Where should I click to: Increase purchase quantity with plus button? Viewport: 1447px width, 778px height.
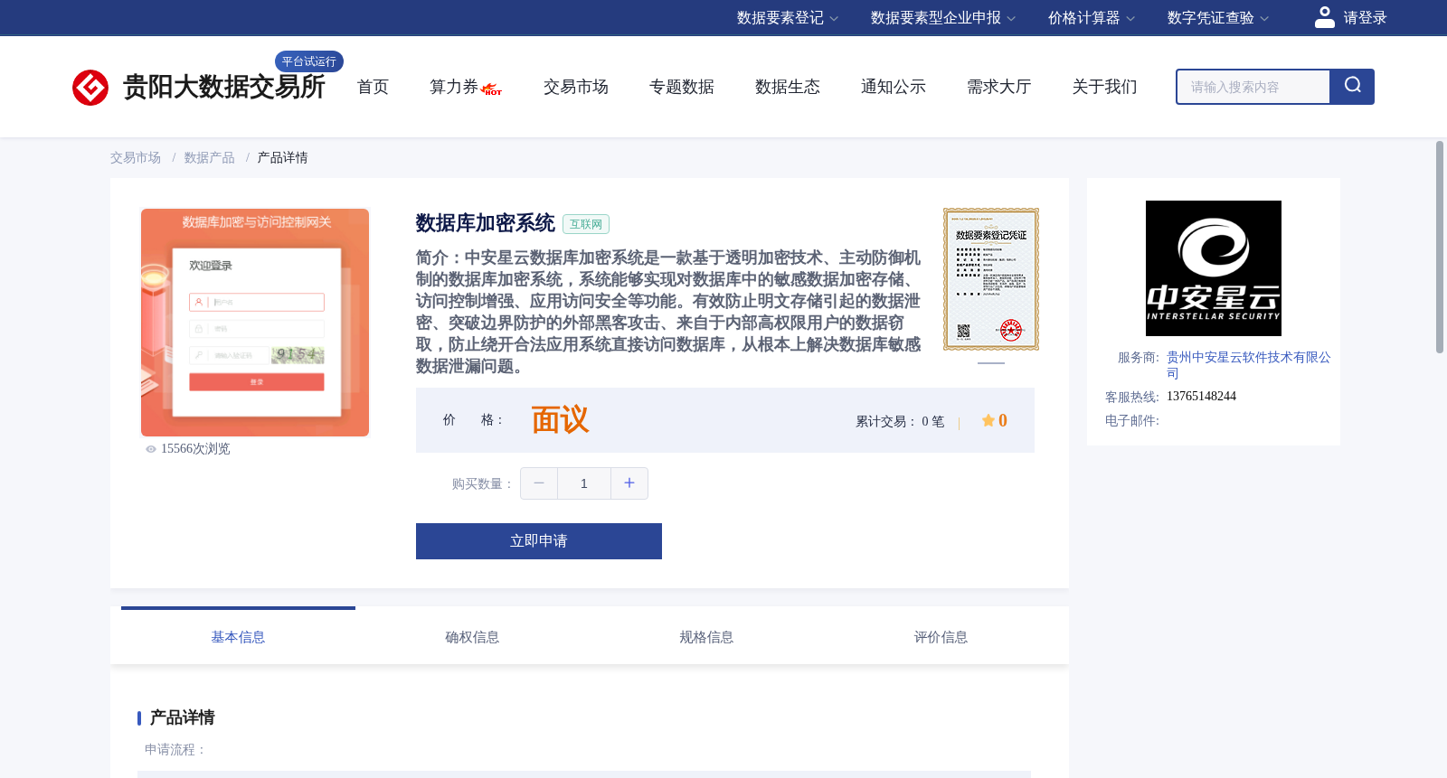coord(629,483)
